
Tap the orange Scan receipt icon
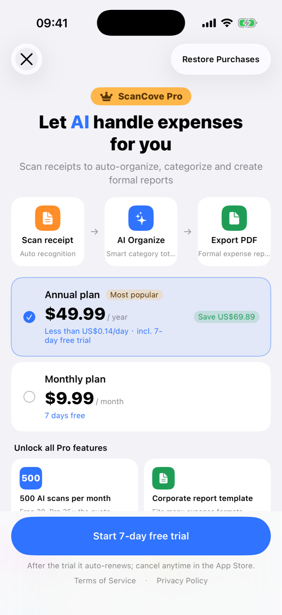pyautogui.click(x=48, y=218)
